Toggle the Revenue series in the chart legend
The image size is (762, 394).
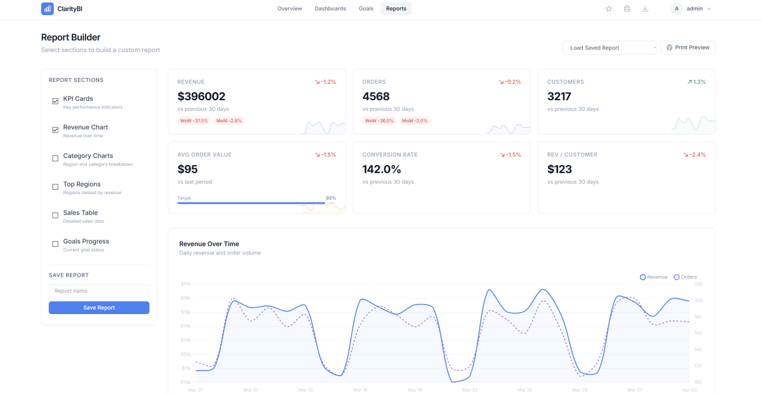click(642, 277)
